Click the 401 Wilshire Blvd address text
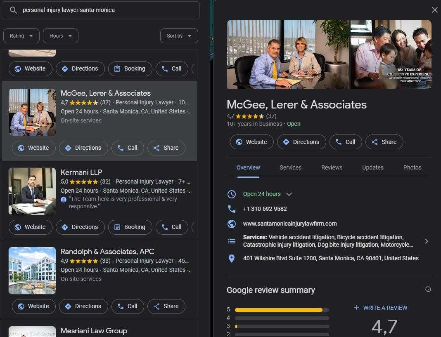Viewport: 441px width, 337px height. click(x=331, y=258)
